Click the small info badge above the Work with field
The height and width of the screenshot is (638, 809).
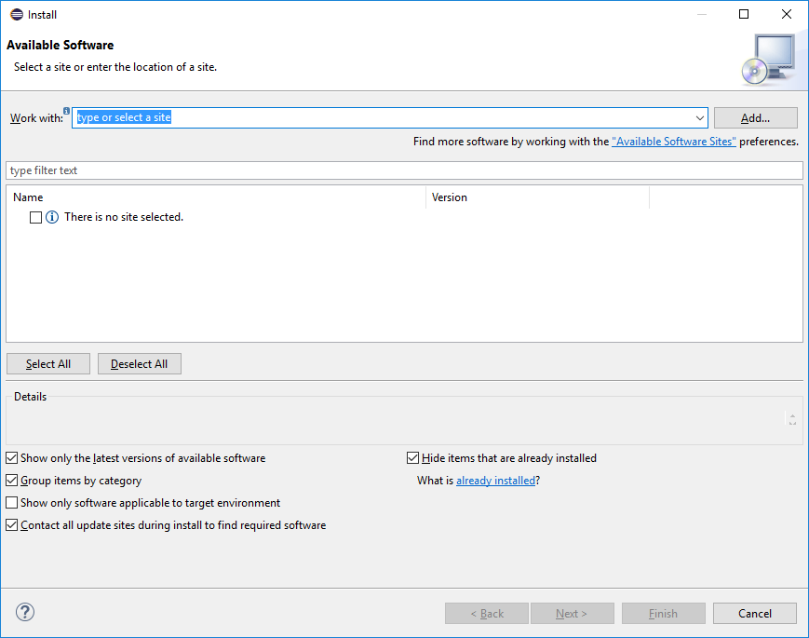[66, 109]
